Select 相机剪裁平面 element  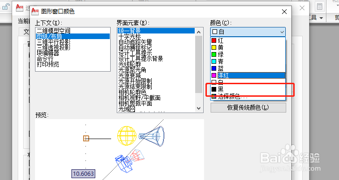pyautogui.click(x=156, y=103)
